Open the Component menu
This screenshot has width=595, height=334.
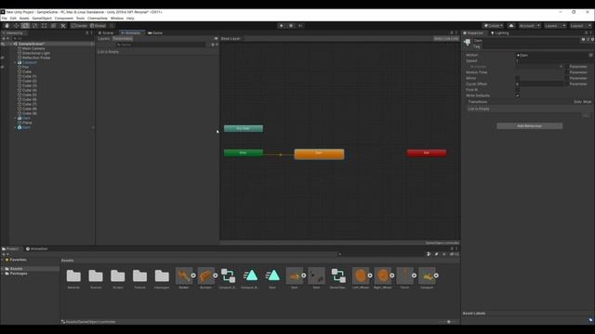[64, 19]
